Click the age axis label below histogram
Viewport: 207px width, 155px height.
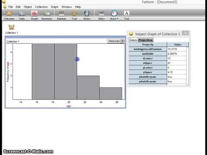[x=69, y=106]
